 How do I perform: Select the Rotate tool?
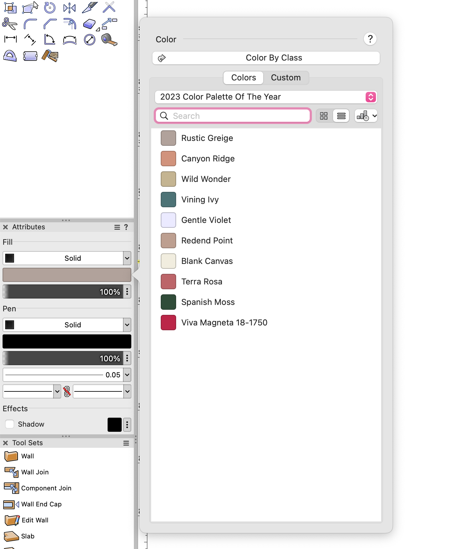point(50,7)
